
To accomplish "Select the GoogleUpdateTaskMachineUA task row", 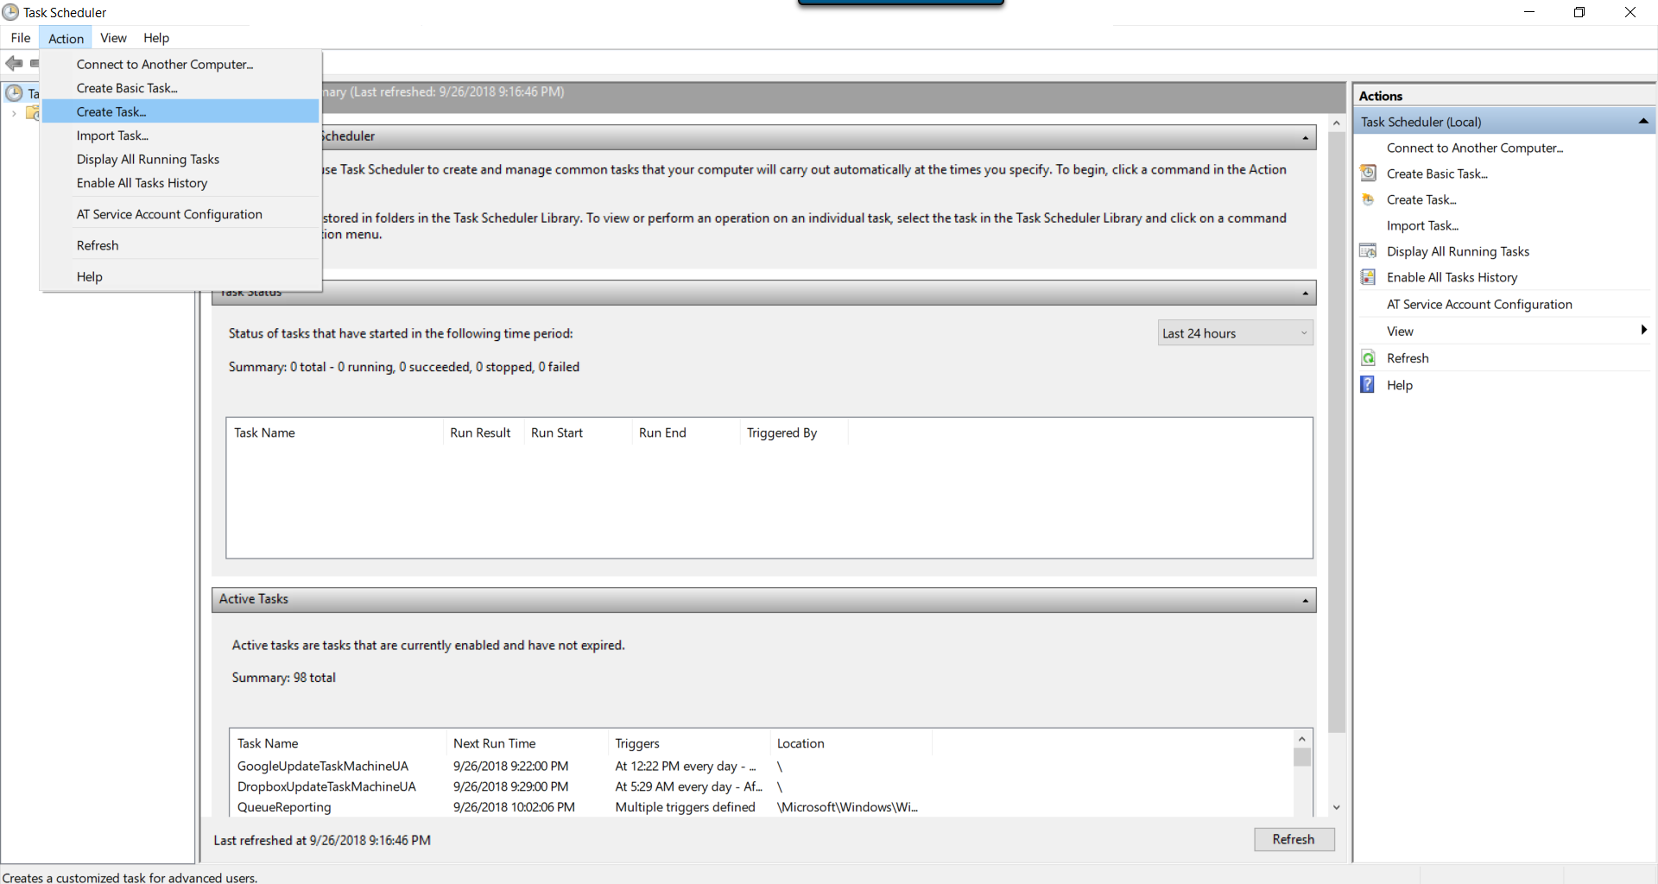I will [762, 766].
